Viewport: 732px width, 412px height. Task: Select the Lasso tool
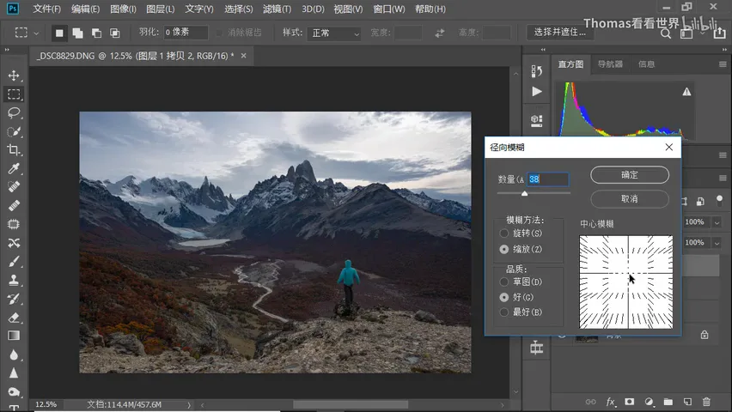click(14, 113)
